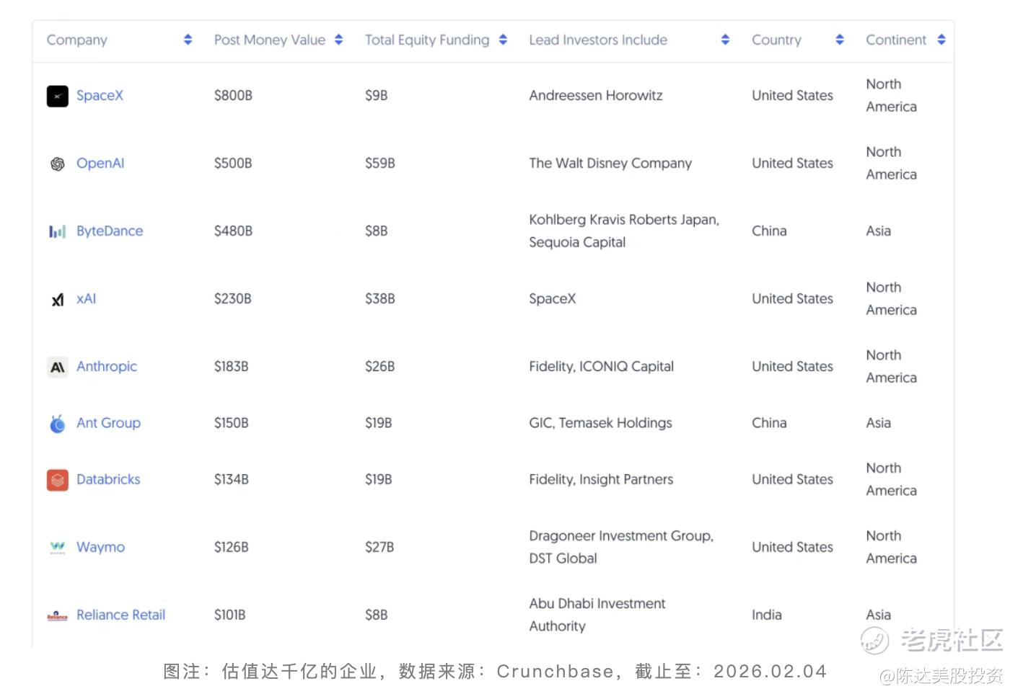Screen dimensions: 1023x699
Task: Click the xAI logo icon
Action: click(58, 299)
